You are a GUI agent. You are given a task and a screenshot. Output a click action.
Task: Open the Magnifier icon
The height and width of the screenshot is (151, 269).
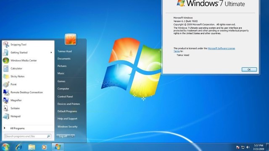pos(6,100)
